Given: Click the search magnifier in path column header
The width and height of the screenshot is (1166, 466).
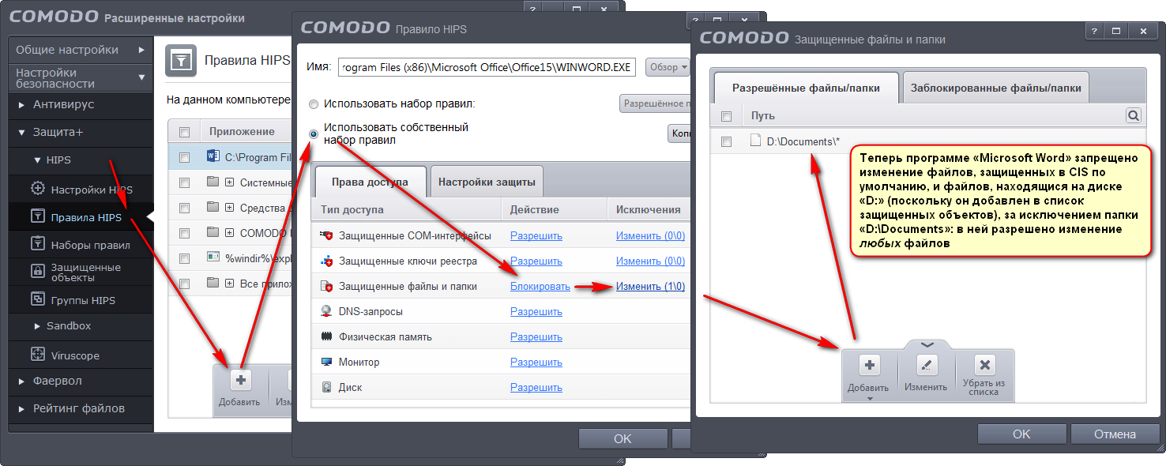Looking at the screenshot, I should [x=1134, y=116].
